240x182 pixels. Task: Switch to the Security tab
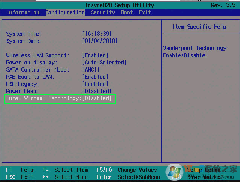tap(102, 12)
